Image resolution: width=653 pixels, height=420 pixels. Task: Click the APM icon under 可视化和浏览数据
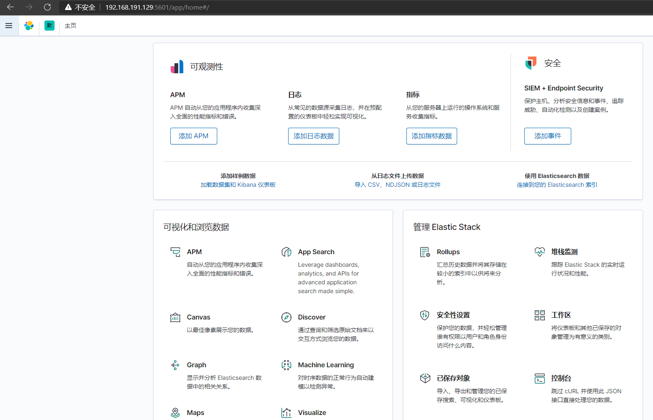coord(175,252)
